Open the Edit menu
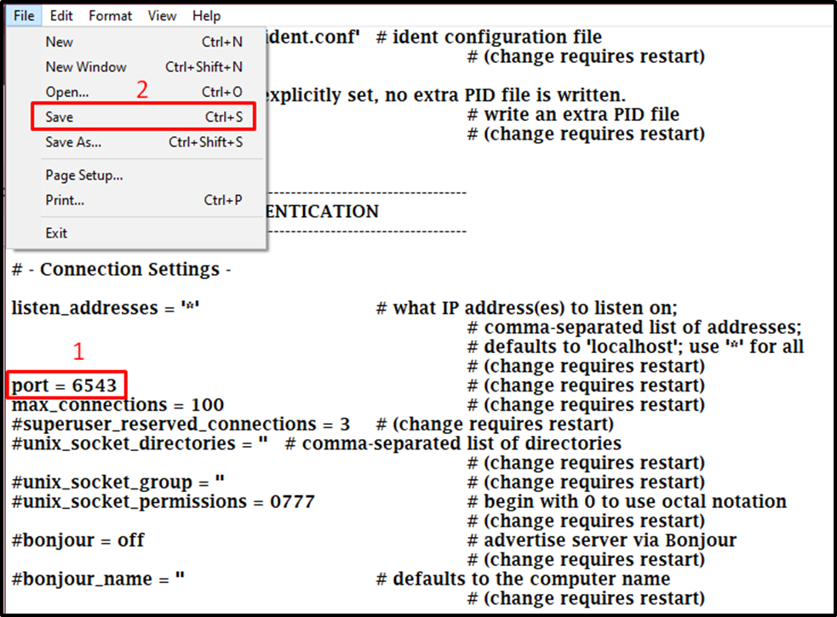Screen dimensions: 837x617 pyautogui.click(x=61, y=15)
